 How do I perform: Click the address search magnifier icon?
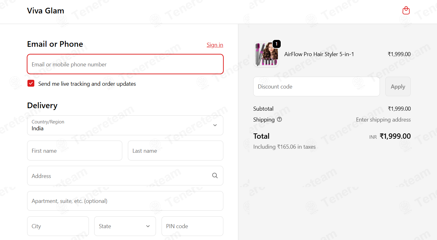pyautogui.click(x=215, y=175)
